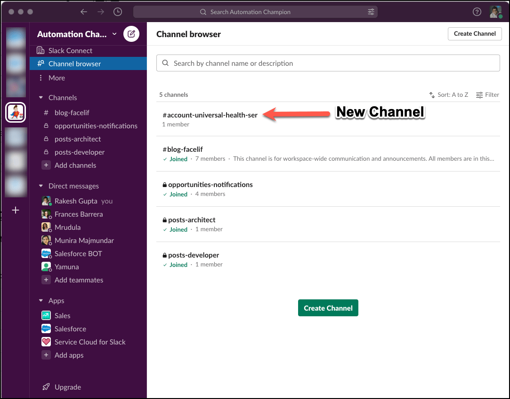
Task: Open the account-universal-health-ser channel
Action: click(209, 114)
